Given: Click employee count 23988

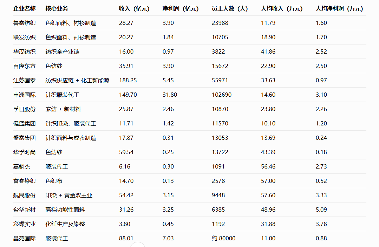Looking at the screenshot, I should (220, 23).
